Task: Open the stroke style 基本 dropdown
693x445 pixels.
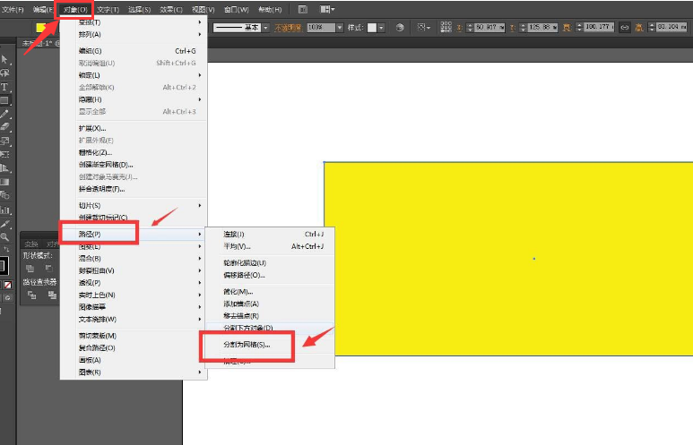Action: pos(264,28)
